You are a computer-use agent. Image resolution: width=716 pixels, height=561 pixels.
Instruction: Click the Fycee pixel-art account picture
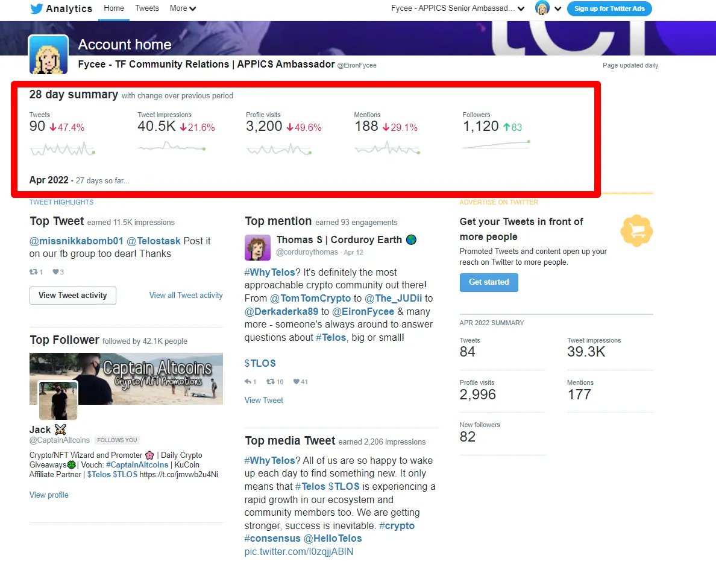coord(48,55)
